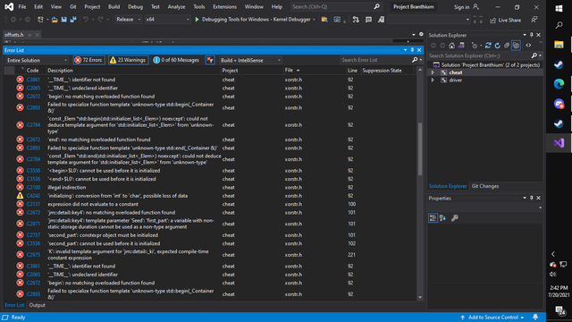The height and width of the screenshot is (322, 572).
Task: Toggle the 0 of 60 Messages filter
Action: pos(177,60)
